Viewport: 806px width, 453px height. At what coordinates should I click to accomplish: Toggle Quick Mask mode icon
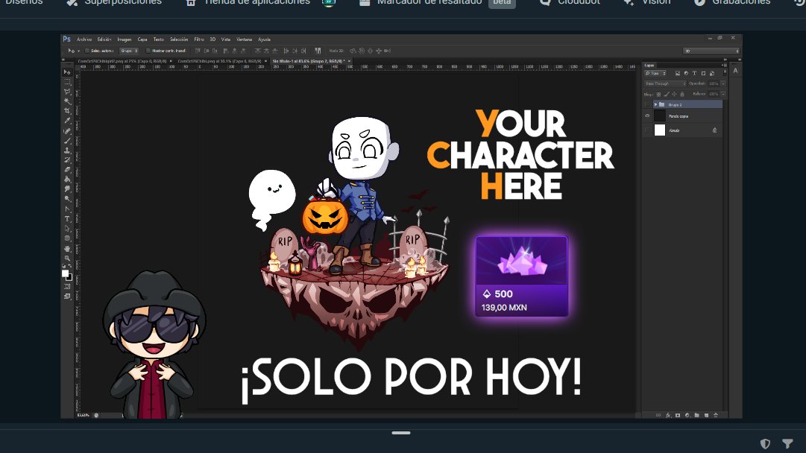pos(67,286)
